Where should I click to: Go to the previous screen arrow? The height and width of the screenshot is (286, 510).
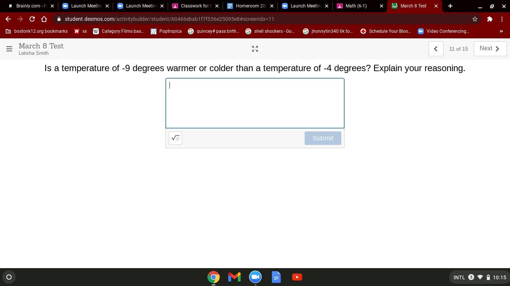click(436, 49)
